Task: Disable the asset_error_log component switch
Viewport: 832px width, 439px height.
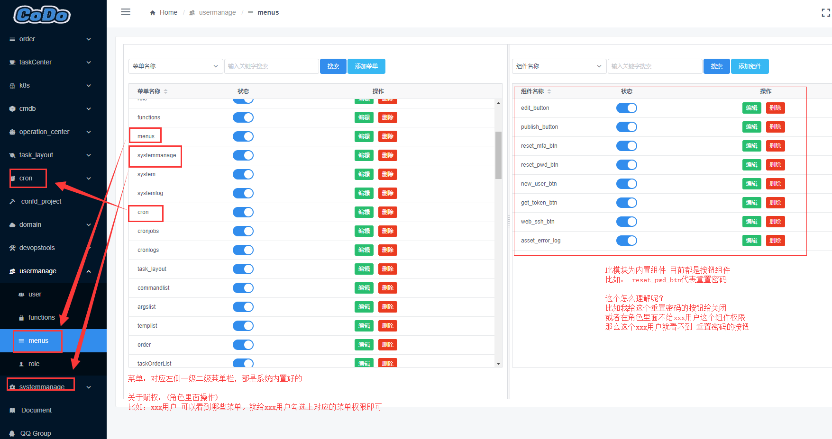Action: pyautogui.click(x=627, y=241)
